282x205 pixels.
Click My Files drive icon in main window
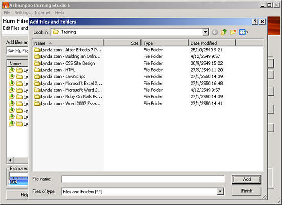(x=11, y=51)
